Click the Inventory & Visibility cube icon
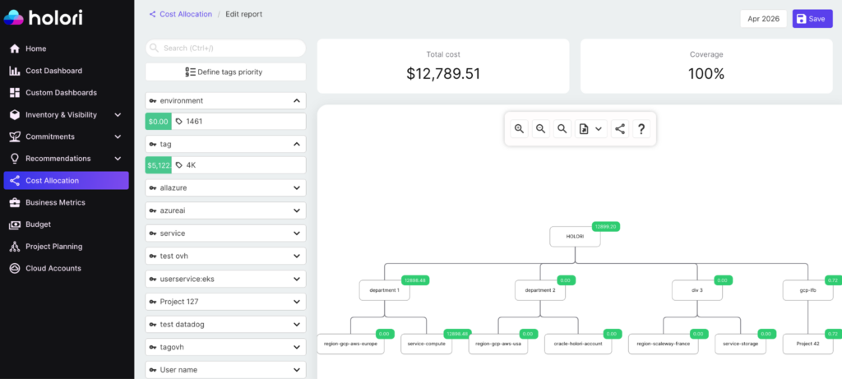 (15, 115)
